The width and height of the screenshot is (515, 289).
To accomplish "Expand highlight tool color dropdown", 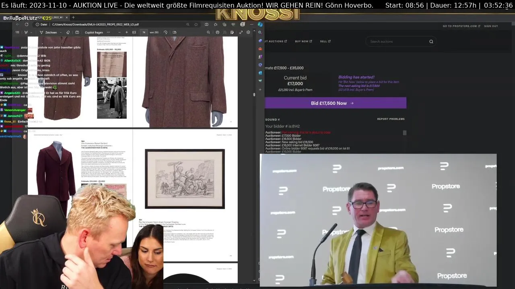I will [31, 33].
